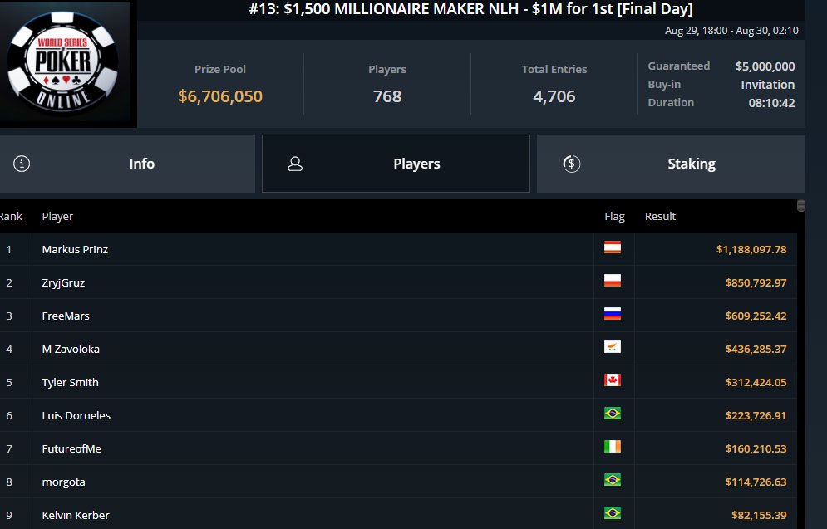Viewport: 827px width, 529px height.
Task: Click the Russian flag beside FreeMars
Action: (613, 314)
